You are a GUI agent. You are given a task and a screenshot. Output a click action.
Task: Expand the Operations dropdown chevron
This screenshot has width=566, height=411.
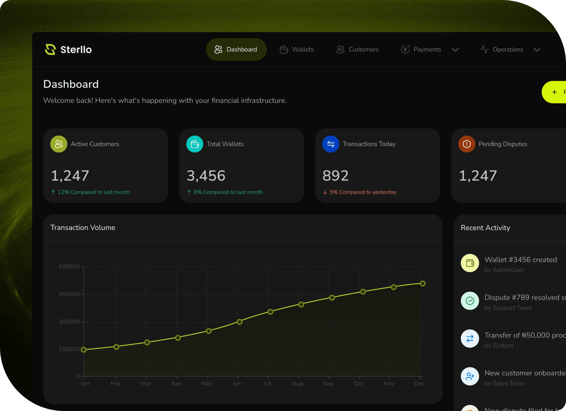pyautogui.click(x=537, y=50)
